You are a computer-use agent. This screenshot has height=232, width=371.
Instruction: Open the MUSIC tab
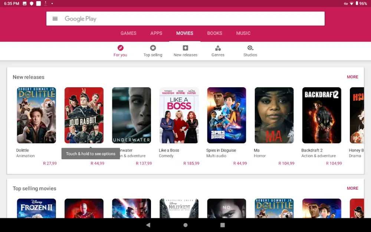(x=243, y=33)
